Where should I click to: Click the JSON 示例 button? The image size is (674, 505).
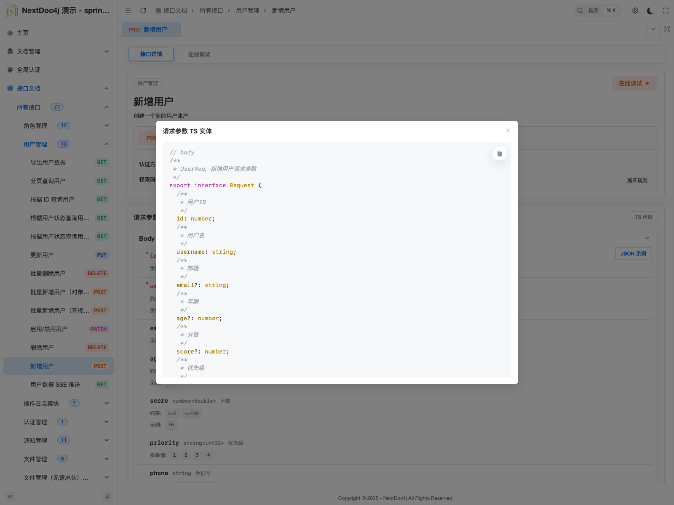[634, 254]
